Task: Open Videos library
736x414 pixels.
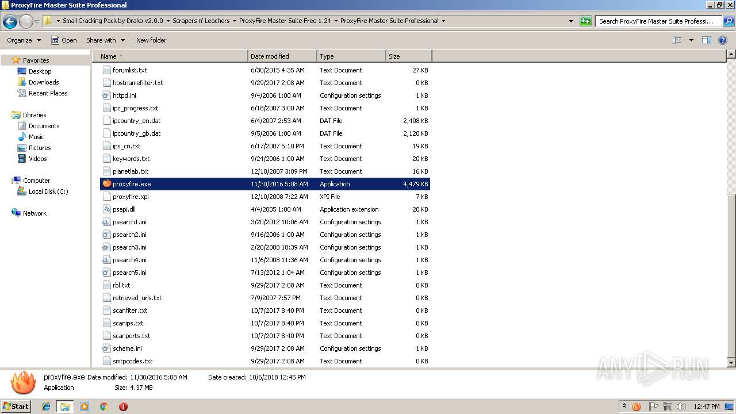Action: [x=37, y=159]
